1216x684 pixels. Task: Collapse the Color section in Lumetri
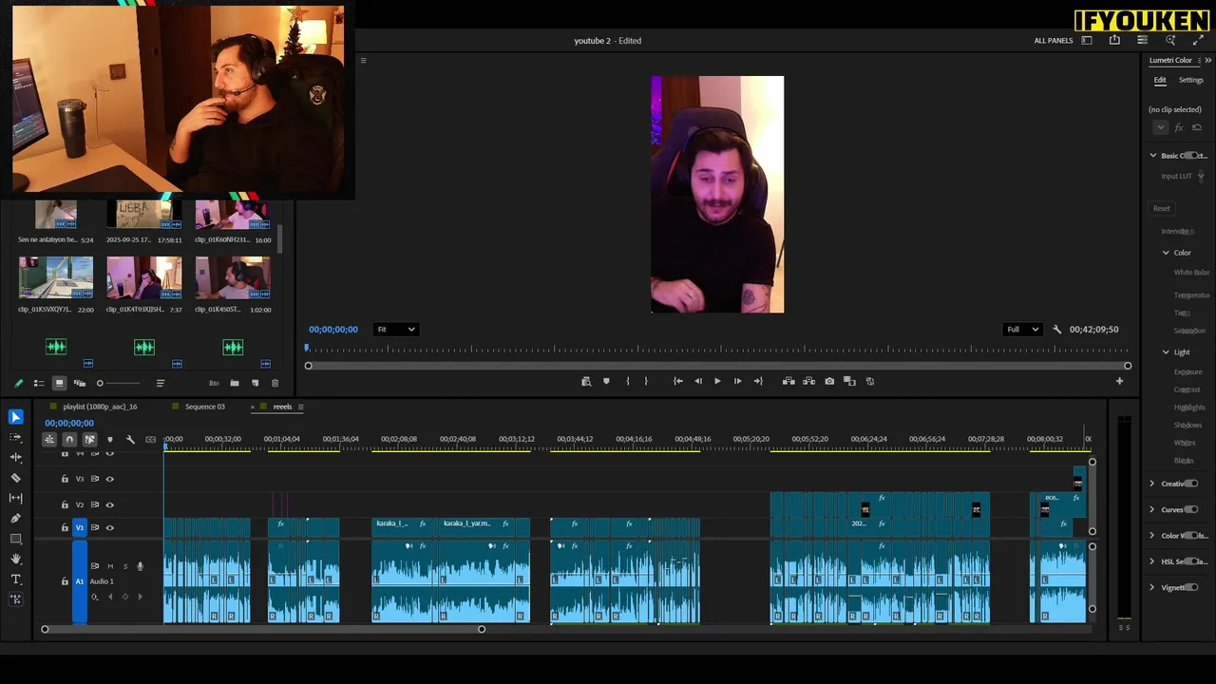pos(1166,253)
